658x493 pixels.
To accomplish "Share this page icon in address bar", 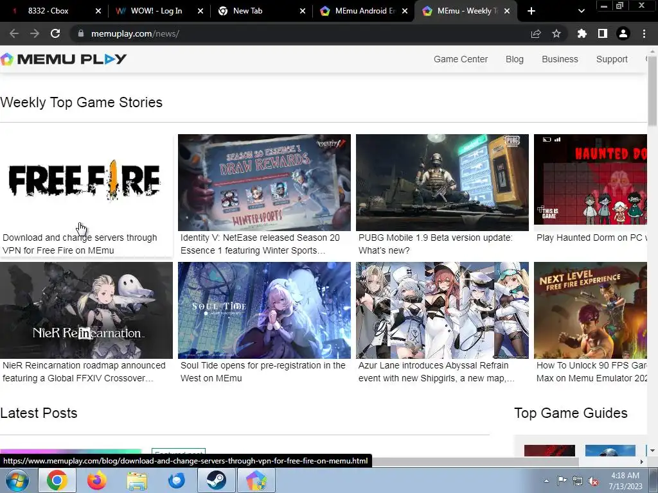I will [x=536, y=33].
